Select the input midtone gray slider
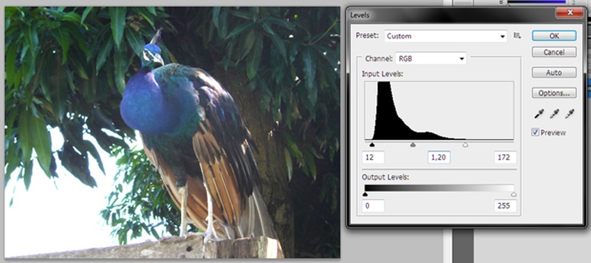Viewport: 591px width, 263px height. click(x=413, y=145)
